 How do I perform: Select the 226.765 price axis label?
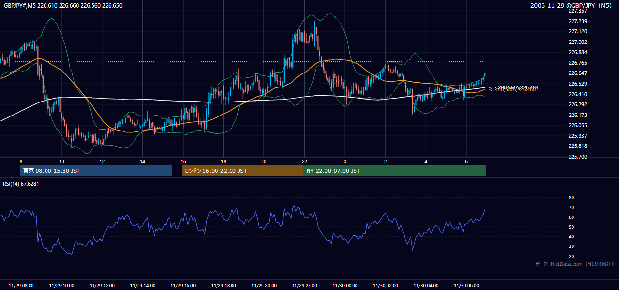(577, 63)
